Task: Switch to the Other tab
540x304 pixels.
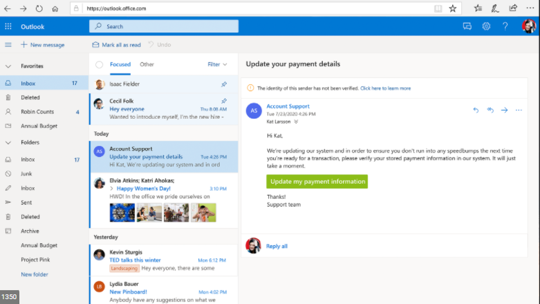Action: 147,64
